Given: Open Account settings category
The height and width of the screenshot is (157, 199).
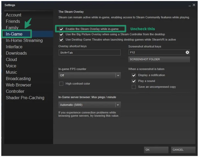Looking at the screenshot, I should [x=14, y=15].
